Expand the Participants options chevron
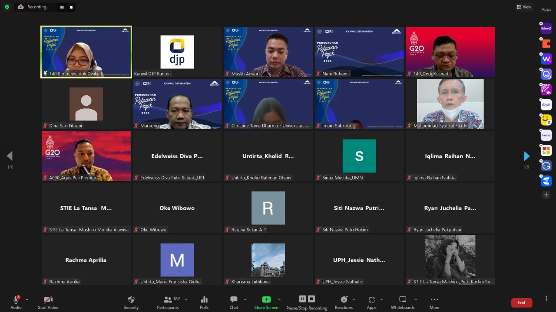The image size is (556, 312). (186, 299)
